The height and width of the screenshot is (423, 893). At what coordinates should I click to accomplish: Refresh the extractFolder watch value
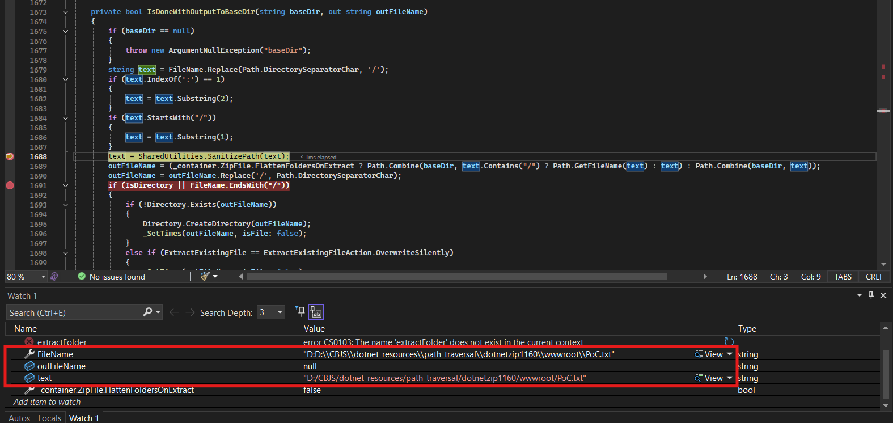pyautogui.click(x=729, y=341)
